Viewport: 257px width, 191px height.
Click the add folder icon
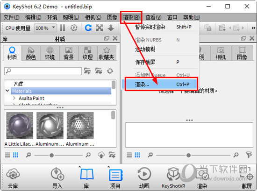(87, 71)
